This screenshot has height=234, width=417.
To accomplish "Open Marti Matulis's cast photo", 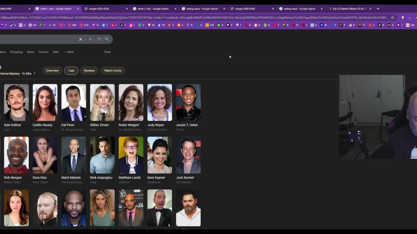I will click(x=74, y=155).
